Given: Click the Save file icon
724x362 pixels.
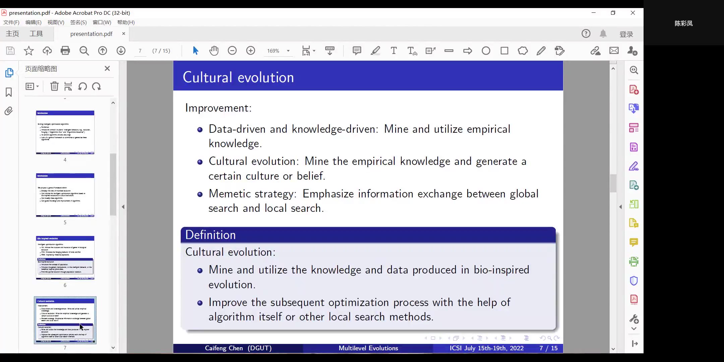Looking at the screenshot, I should coord(10,51).
